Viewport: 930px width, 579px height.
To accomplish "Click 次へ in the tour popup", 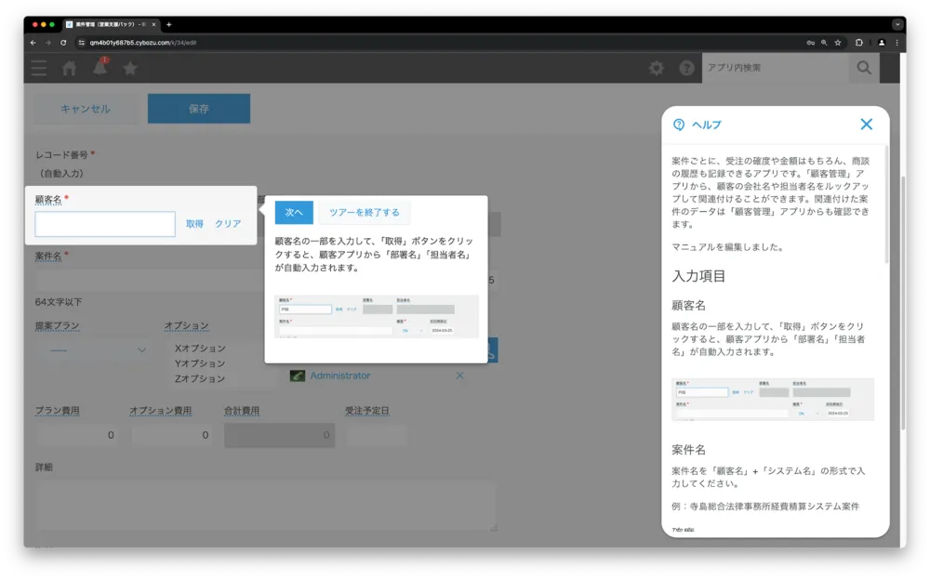I will [294, 213].
